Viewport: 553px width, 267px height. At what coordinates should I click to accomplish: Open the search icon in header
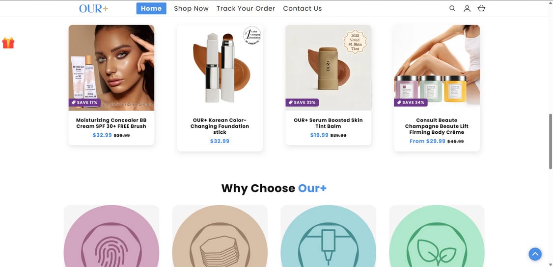pos(452,8)
